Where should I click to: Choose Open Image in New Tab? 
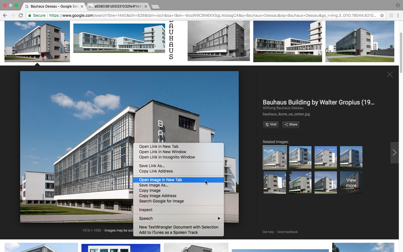160,180
